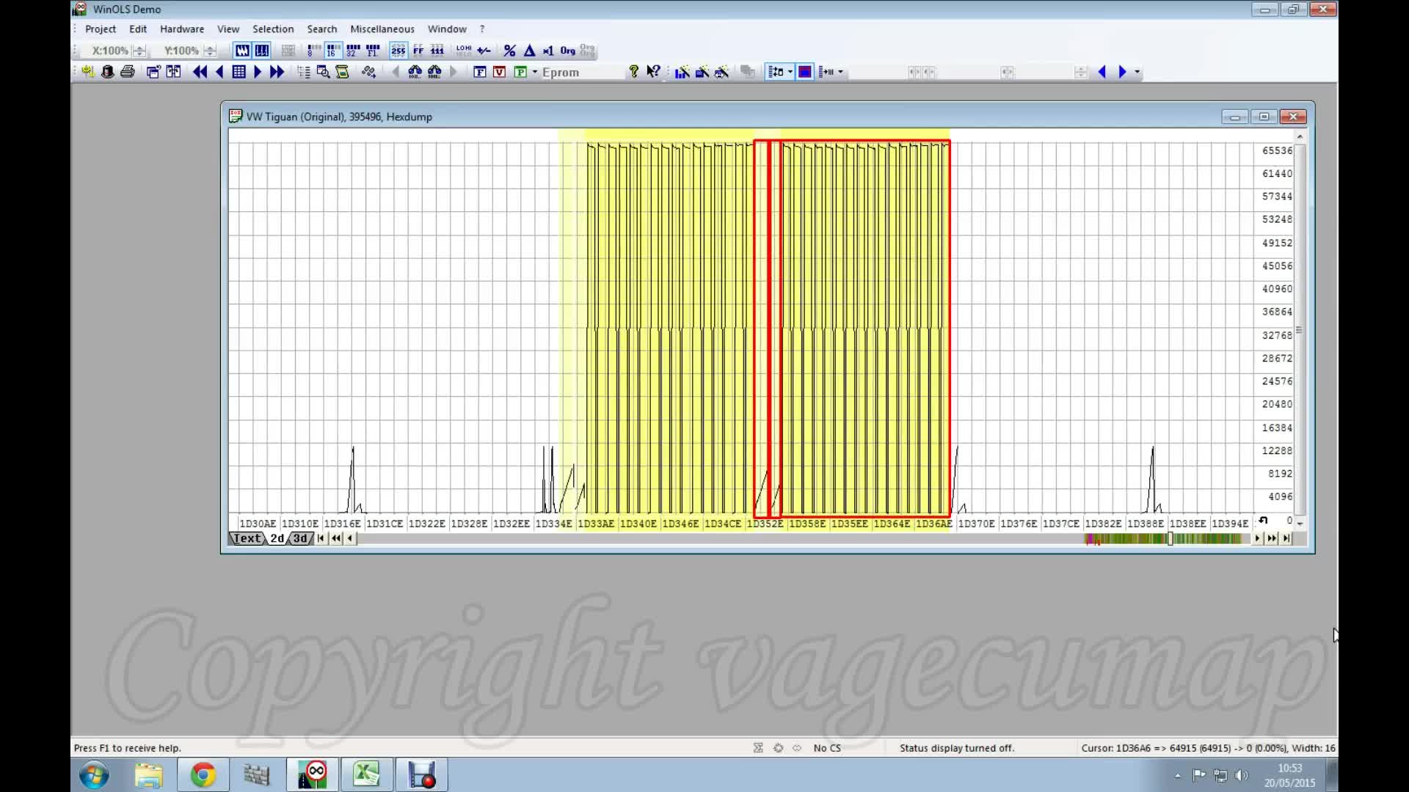Viewport: 1409px width, 792px height.
Task: Switch to the Text view tab
Action: (247, 538)
